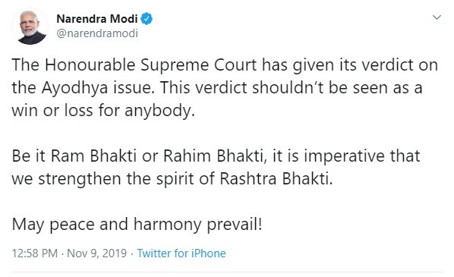Open Narendra Modi's profile picture

pyautogui.click(x=30, y=27)
